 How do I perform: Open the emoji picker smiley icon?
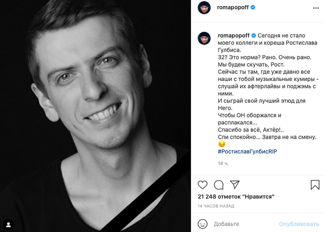(202, 224)
